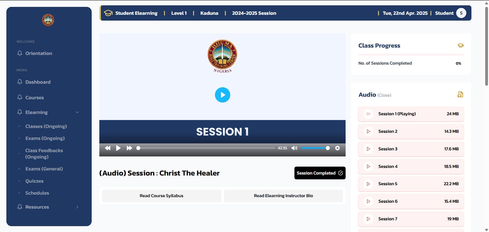The width and height of the screenshot is (489, 232).
Task: Click the page's vertical scrollbar
Action: tap(486, 46)
